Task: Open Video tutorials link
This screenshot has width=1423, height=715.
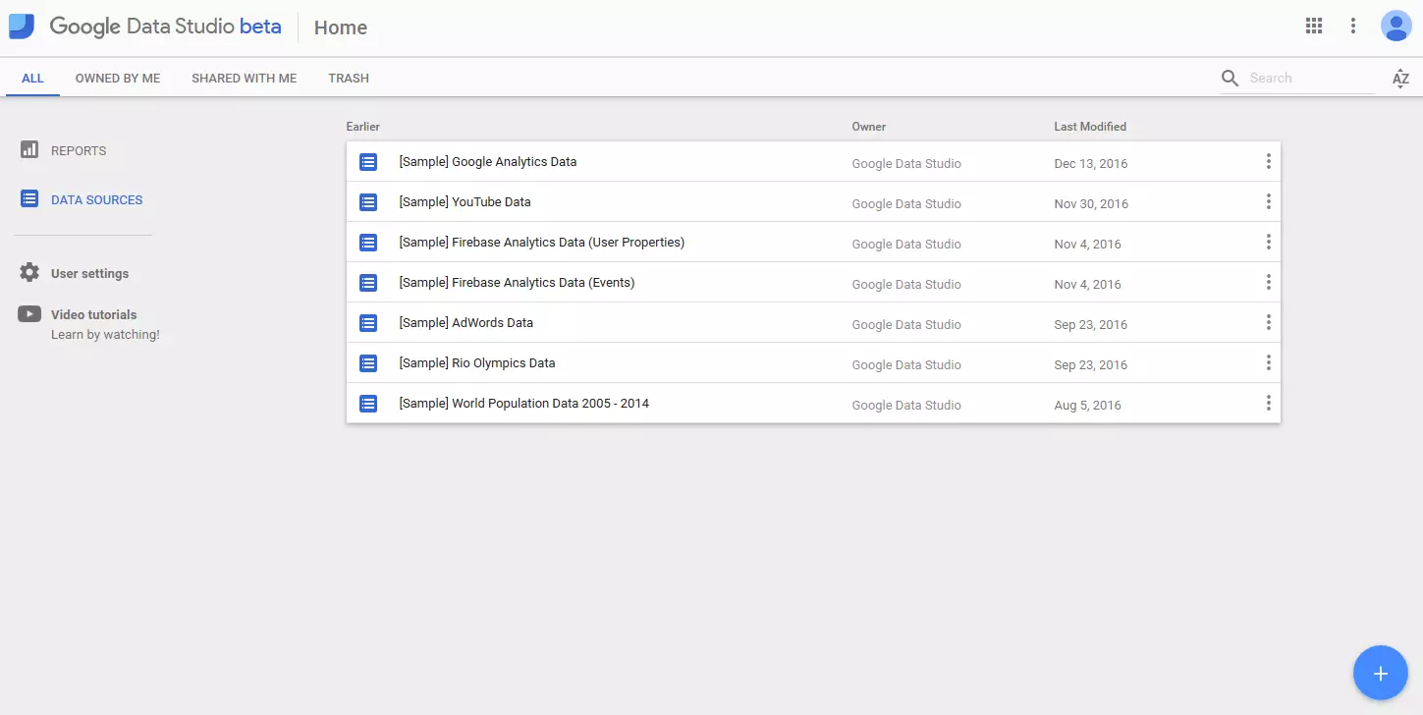Action: tap(93, 315)
